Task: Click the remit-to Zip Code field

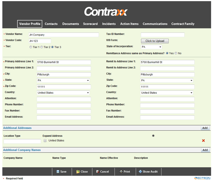Action: [x=167, y=87]
